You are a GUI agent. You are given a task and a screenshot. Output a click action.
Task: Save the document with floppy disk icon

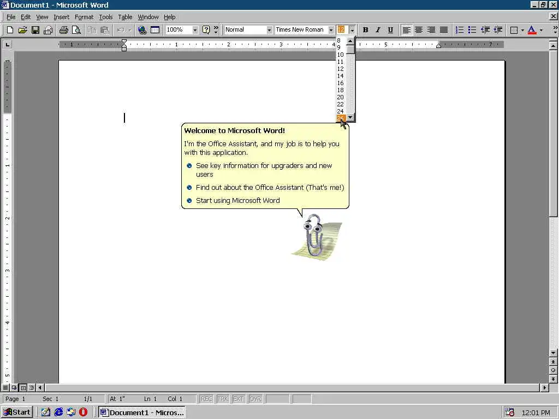tap(35, 30)
